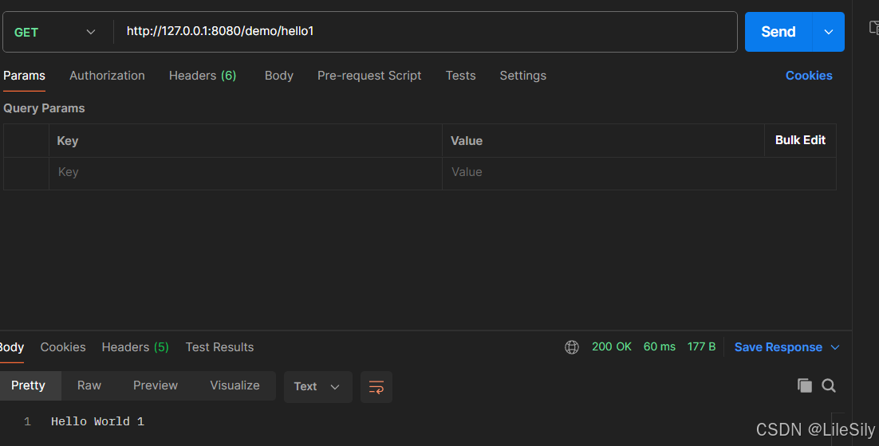Open the Pre-request Script tab
Image resolution: width=879 pixels, height=446 pixels.
coord(369,76)
